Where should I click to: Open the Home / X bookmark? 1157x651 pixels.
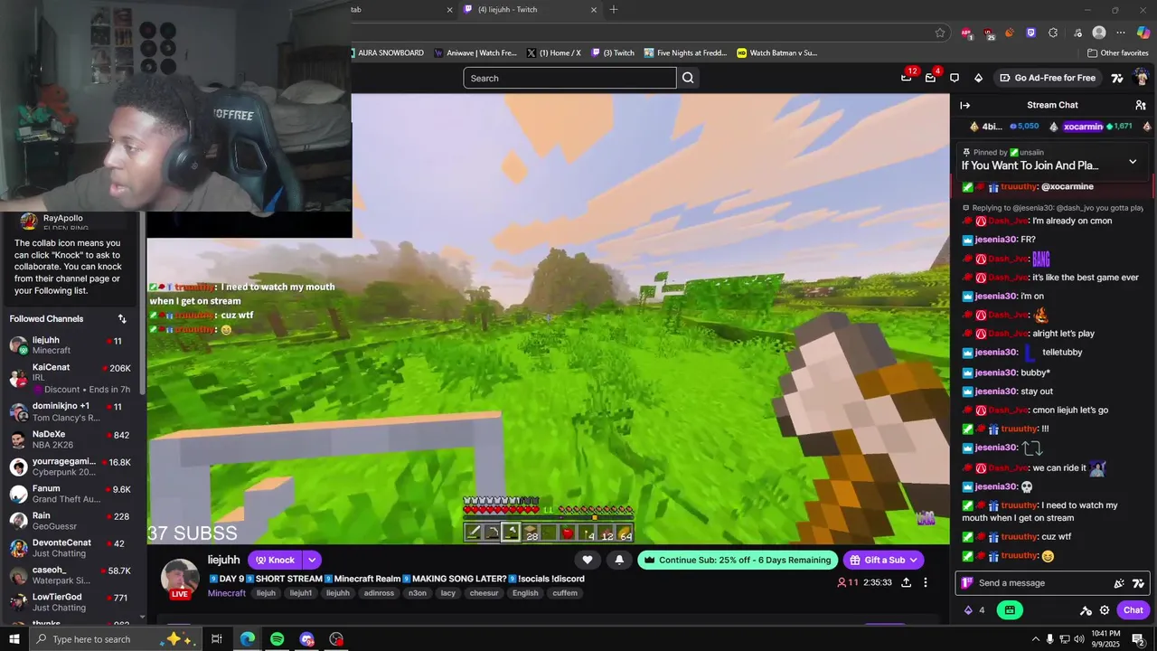point(554,52)
